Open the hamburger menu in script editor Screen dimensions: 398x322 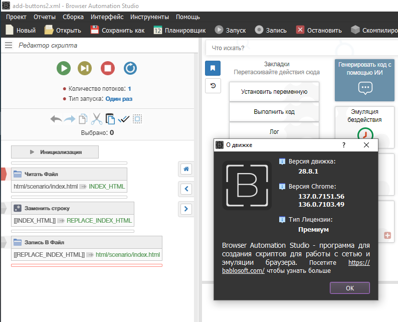pyautogui.click(x=8, y=45)
